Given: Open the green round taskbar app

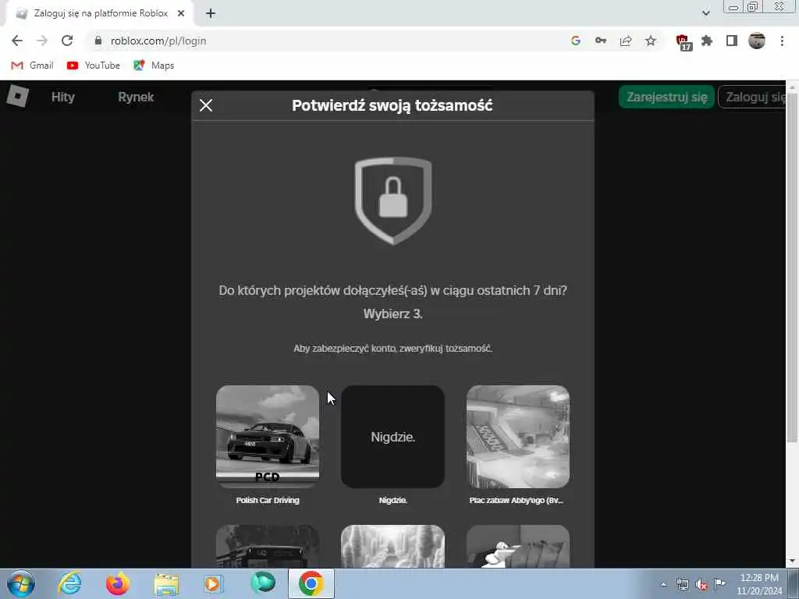Looking at the screenshot, I should 263,582.
